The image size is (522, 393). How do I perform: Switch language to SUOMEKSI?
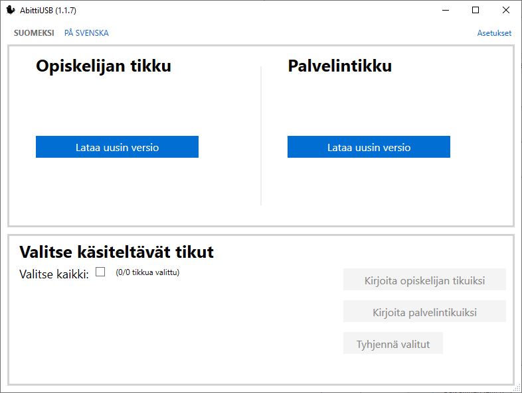pyautogui.click(x=34, y=33)
